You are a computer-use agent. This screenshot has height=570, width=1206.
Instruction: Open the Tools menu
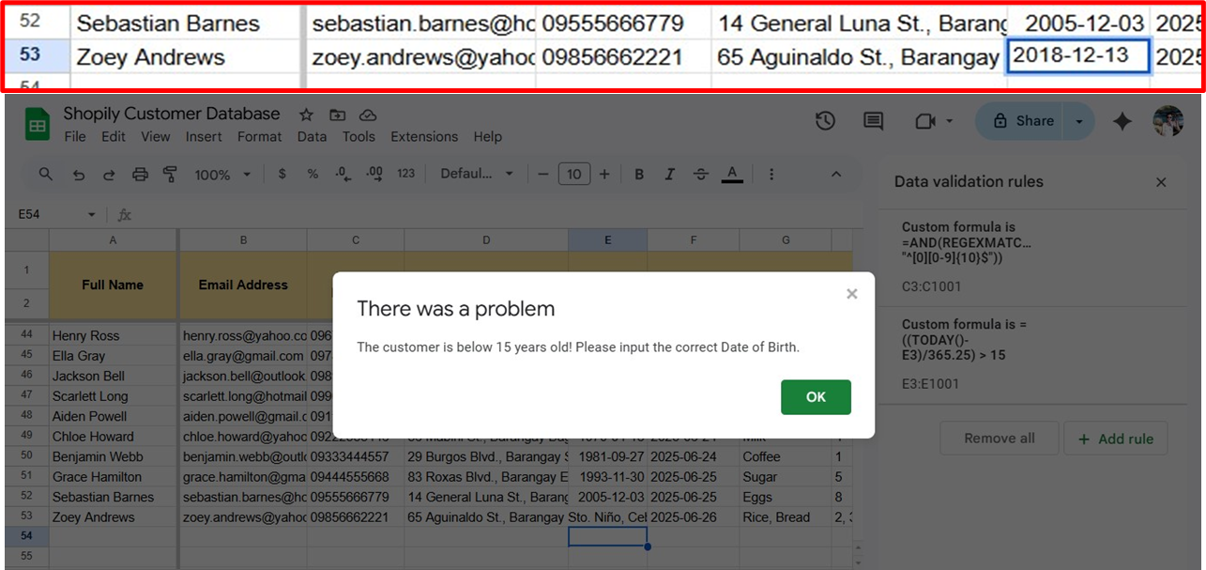point(359,136)
